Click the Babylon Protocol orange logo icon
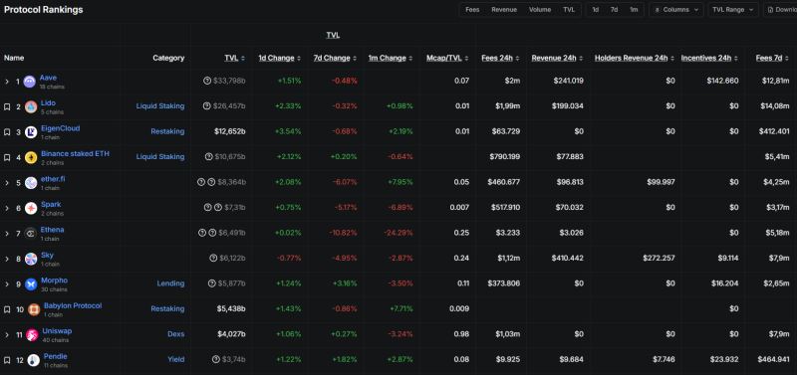The image size is (797, 375). point(34,309)
